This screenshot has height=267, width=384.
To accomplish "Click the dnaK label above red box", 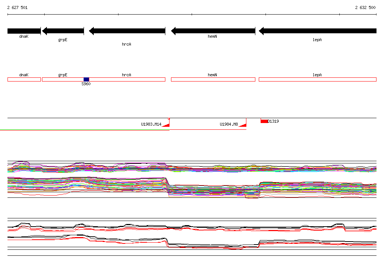I will (24, 75).
